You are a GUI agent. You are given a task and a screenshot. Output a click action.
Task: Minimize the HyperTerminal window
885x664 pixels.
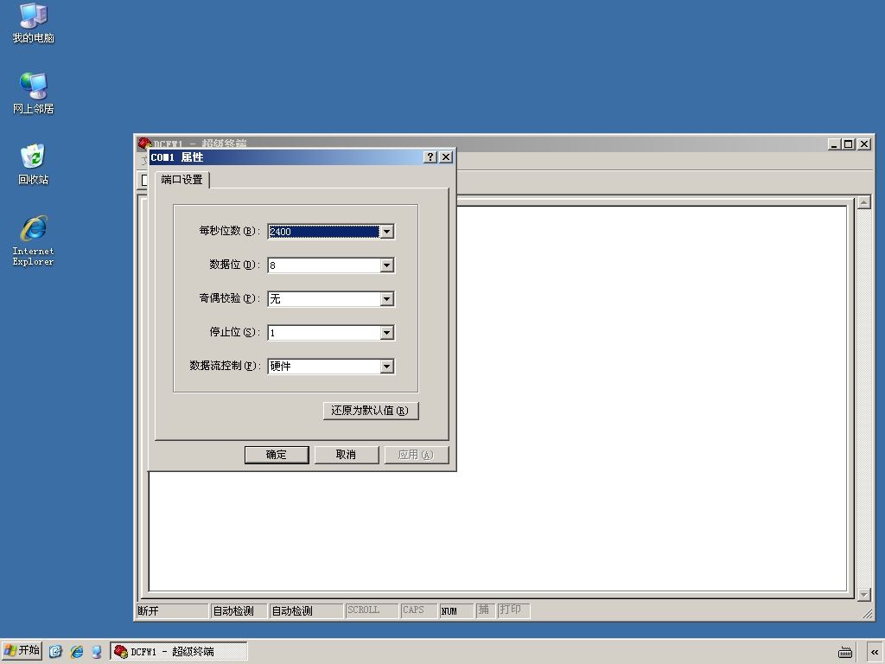pyautogui.click(x=834, y=144)
